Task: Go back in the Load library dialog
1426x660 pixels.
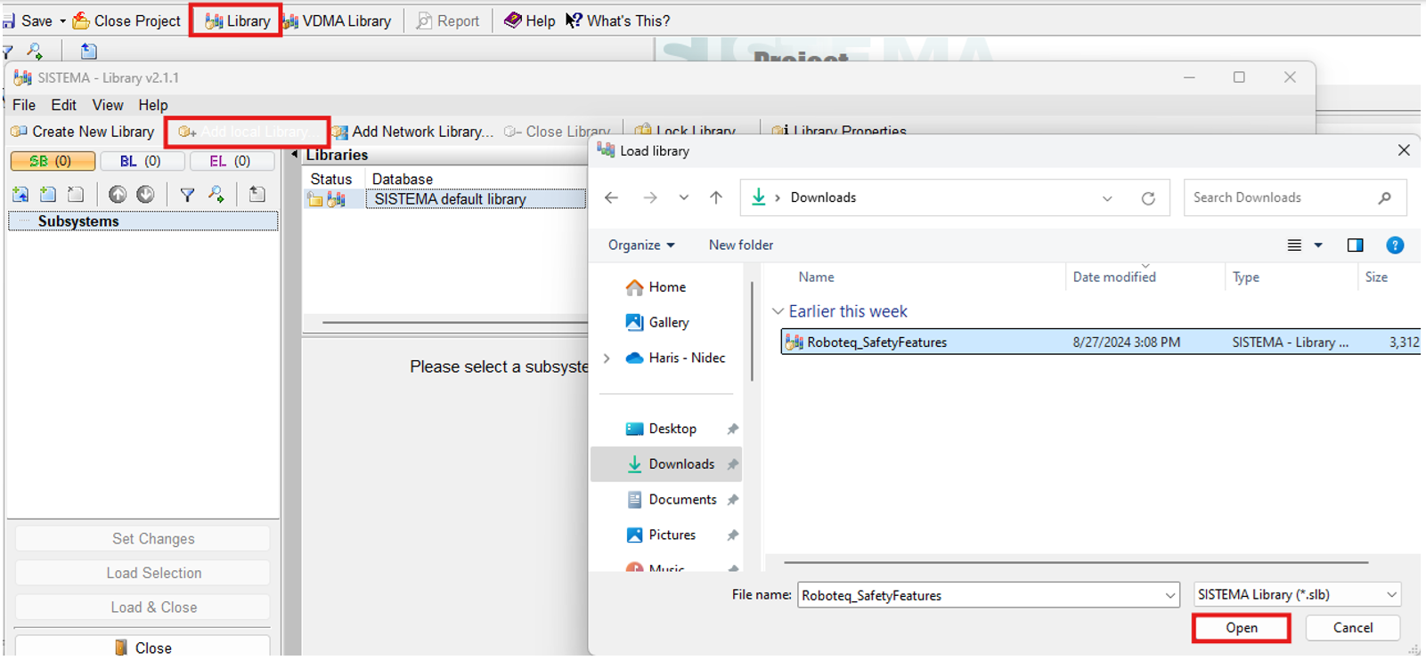Action: [x=611, y=197]
